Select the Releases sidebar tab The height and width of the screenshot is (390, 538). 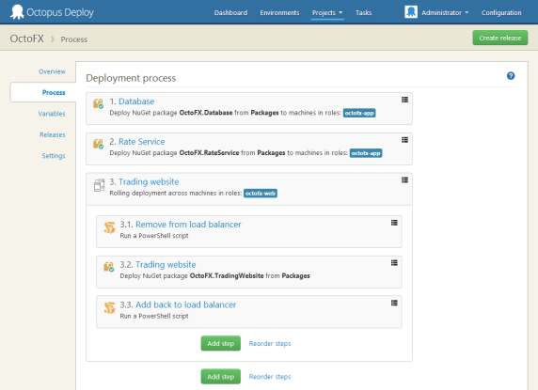click(x=52, y=134)
